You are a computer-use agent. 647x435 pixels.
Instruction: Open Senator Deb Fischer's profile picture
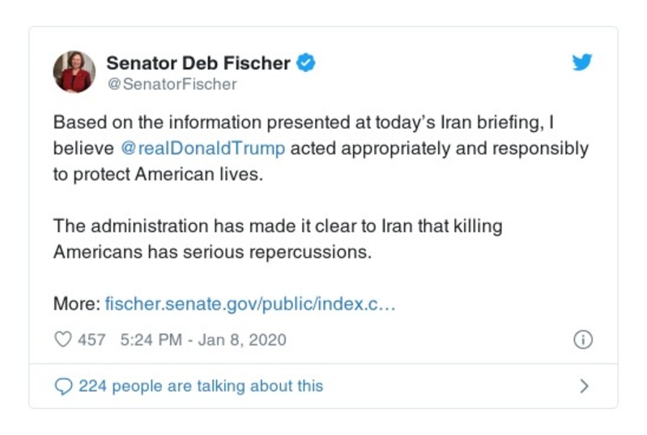[74, 72]
